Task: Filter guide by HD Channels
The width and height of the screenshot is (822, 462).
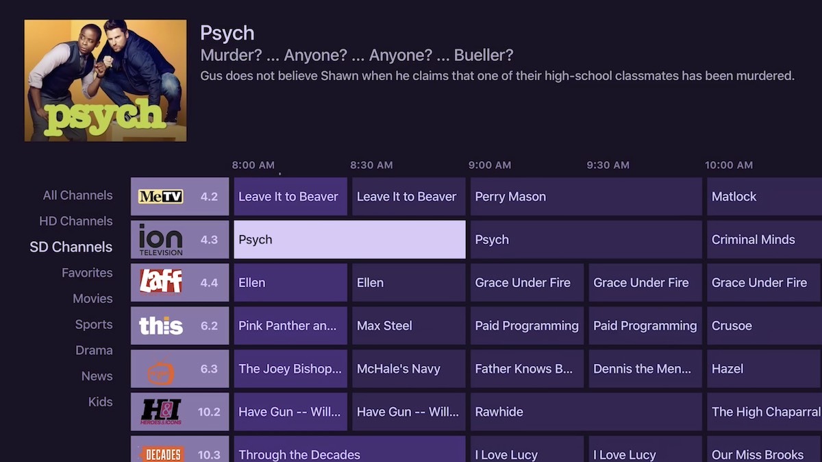Action: point(75,221)
